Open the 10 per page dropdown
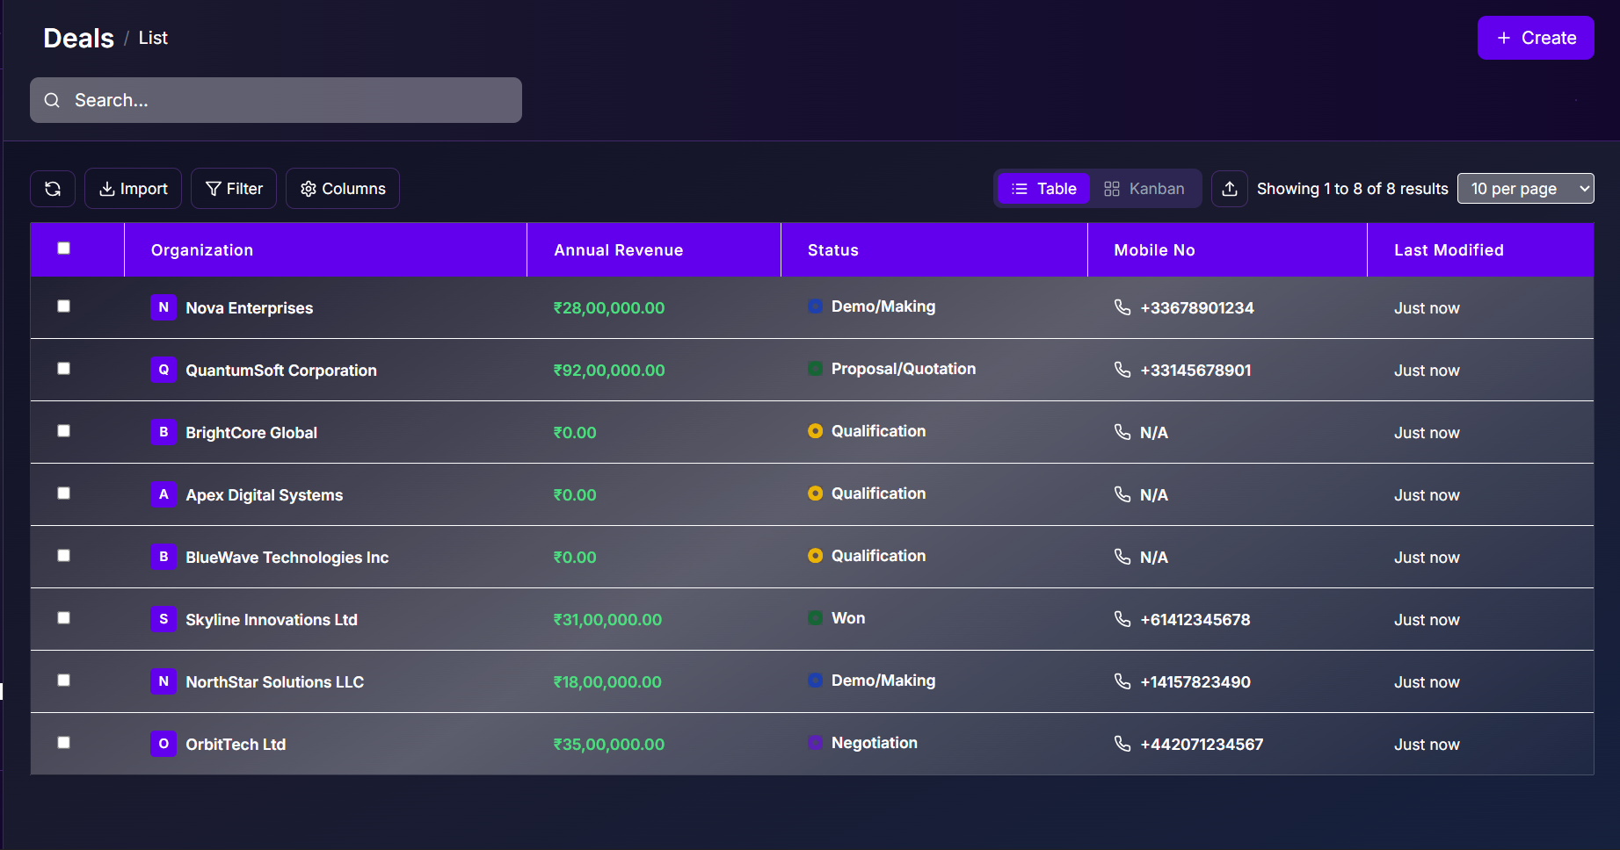This screenshot has width=1620, height=850. (1525, 189)
